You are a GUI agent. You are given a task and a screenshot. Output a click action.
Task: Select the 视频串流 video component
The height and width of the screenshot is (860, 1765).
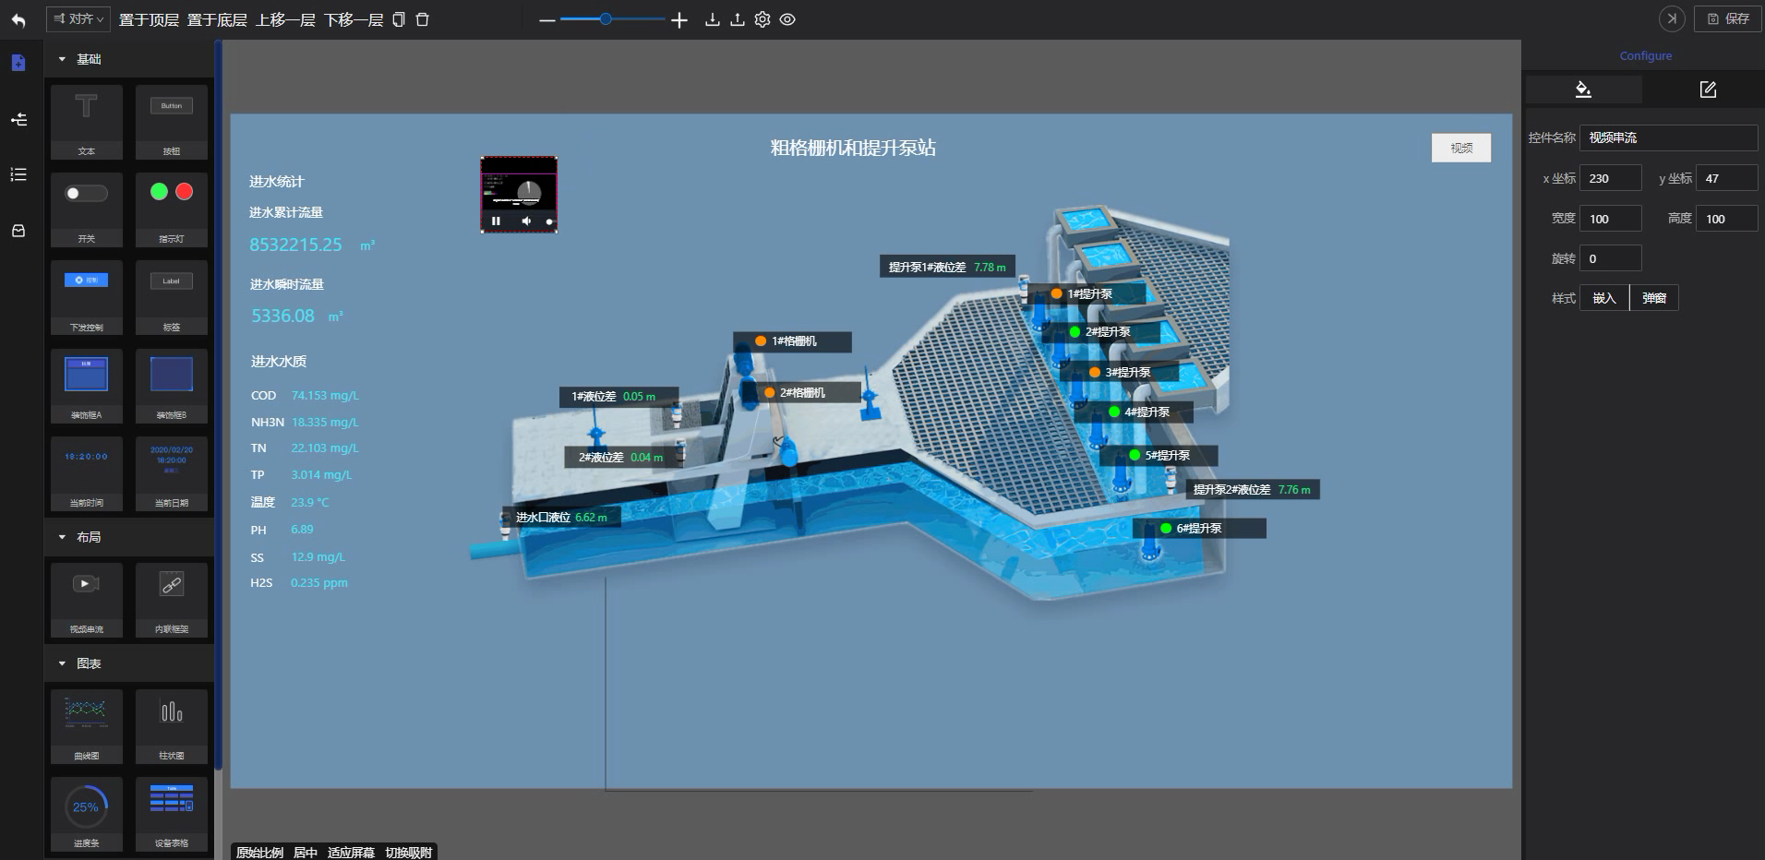click(87, 600)
